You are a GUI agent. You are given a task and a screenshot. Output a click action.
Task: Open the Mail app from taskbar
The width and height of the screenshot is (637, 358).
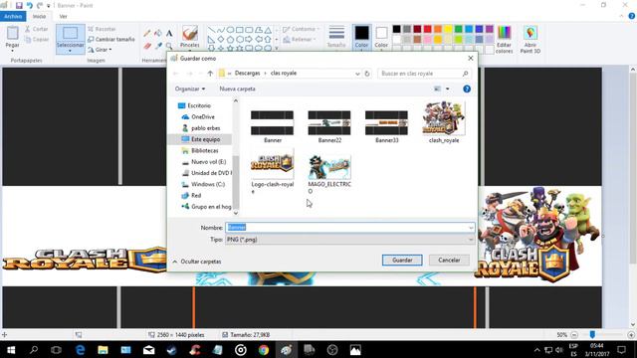pyautogui.click(x=148, y=350)
